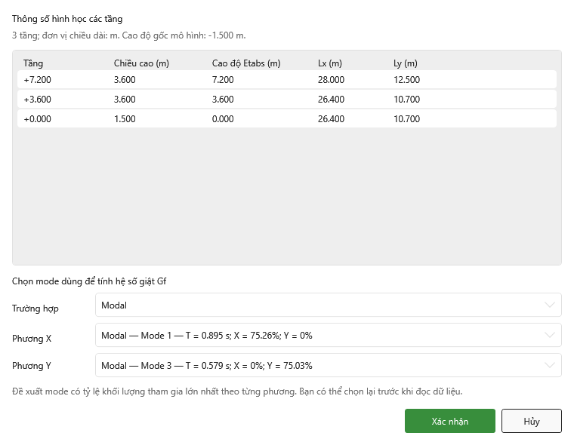This screenshot has width=574, height=445.
Task: Click the Lx value 28.000 cell
Action: tap(331, 80)
